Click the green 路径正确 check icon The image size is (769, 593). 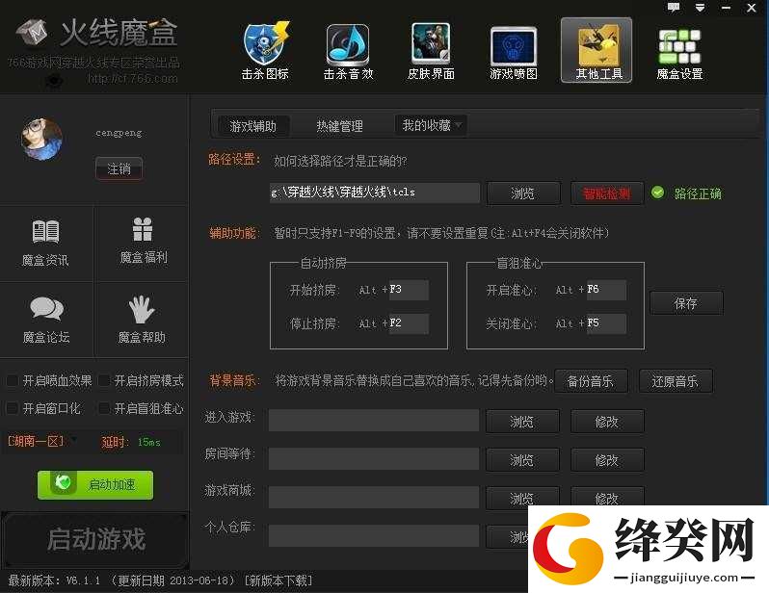coord(657,193)
